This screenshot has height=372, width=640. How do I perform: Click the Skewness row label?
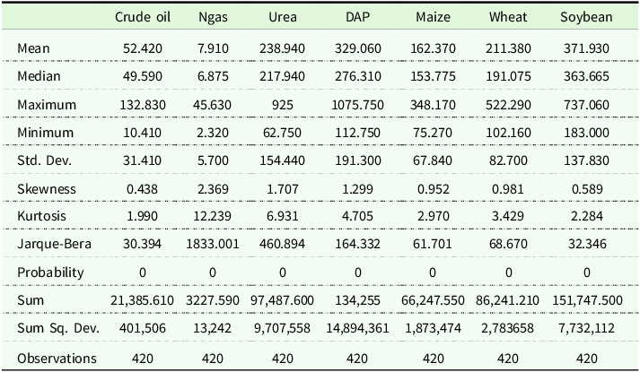click(x=45, y=188)
